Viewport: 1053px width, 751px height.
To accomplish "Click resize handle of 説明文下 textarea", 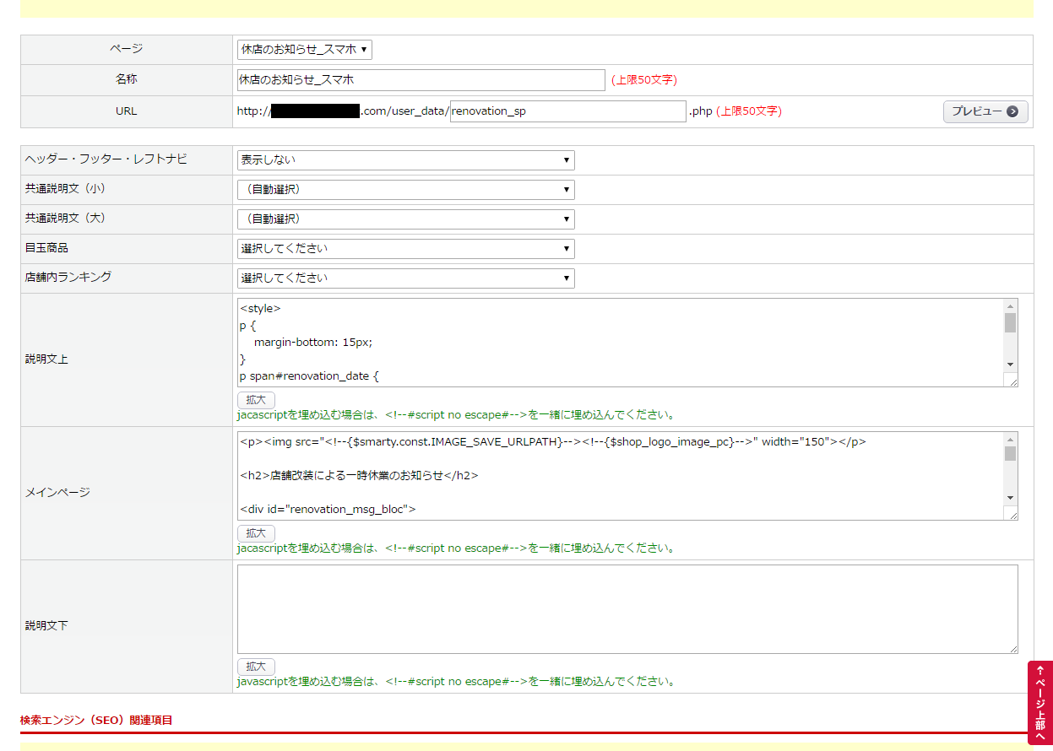I will (1012, 648).
